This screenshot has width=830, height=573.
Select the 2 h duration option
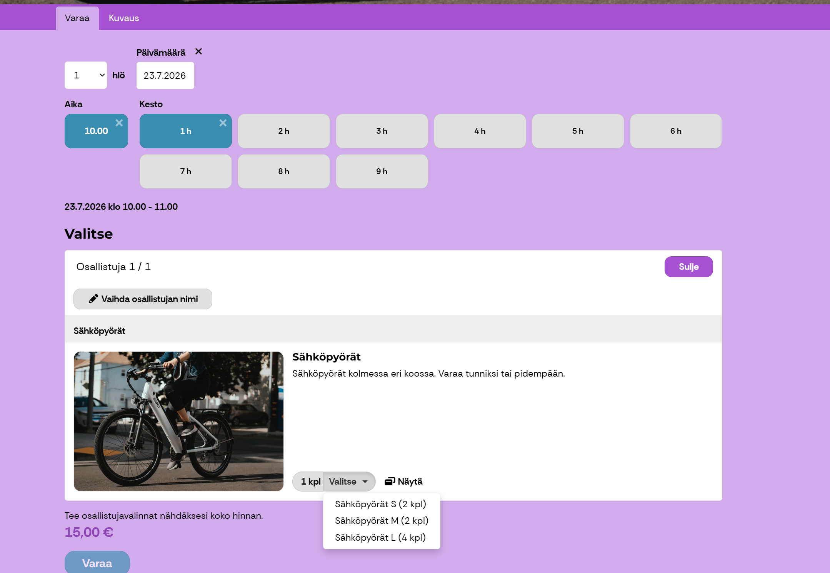coord(284,131)
